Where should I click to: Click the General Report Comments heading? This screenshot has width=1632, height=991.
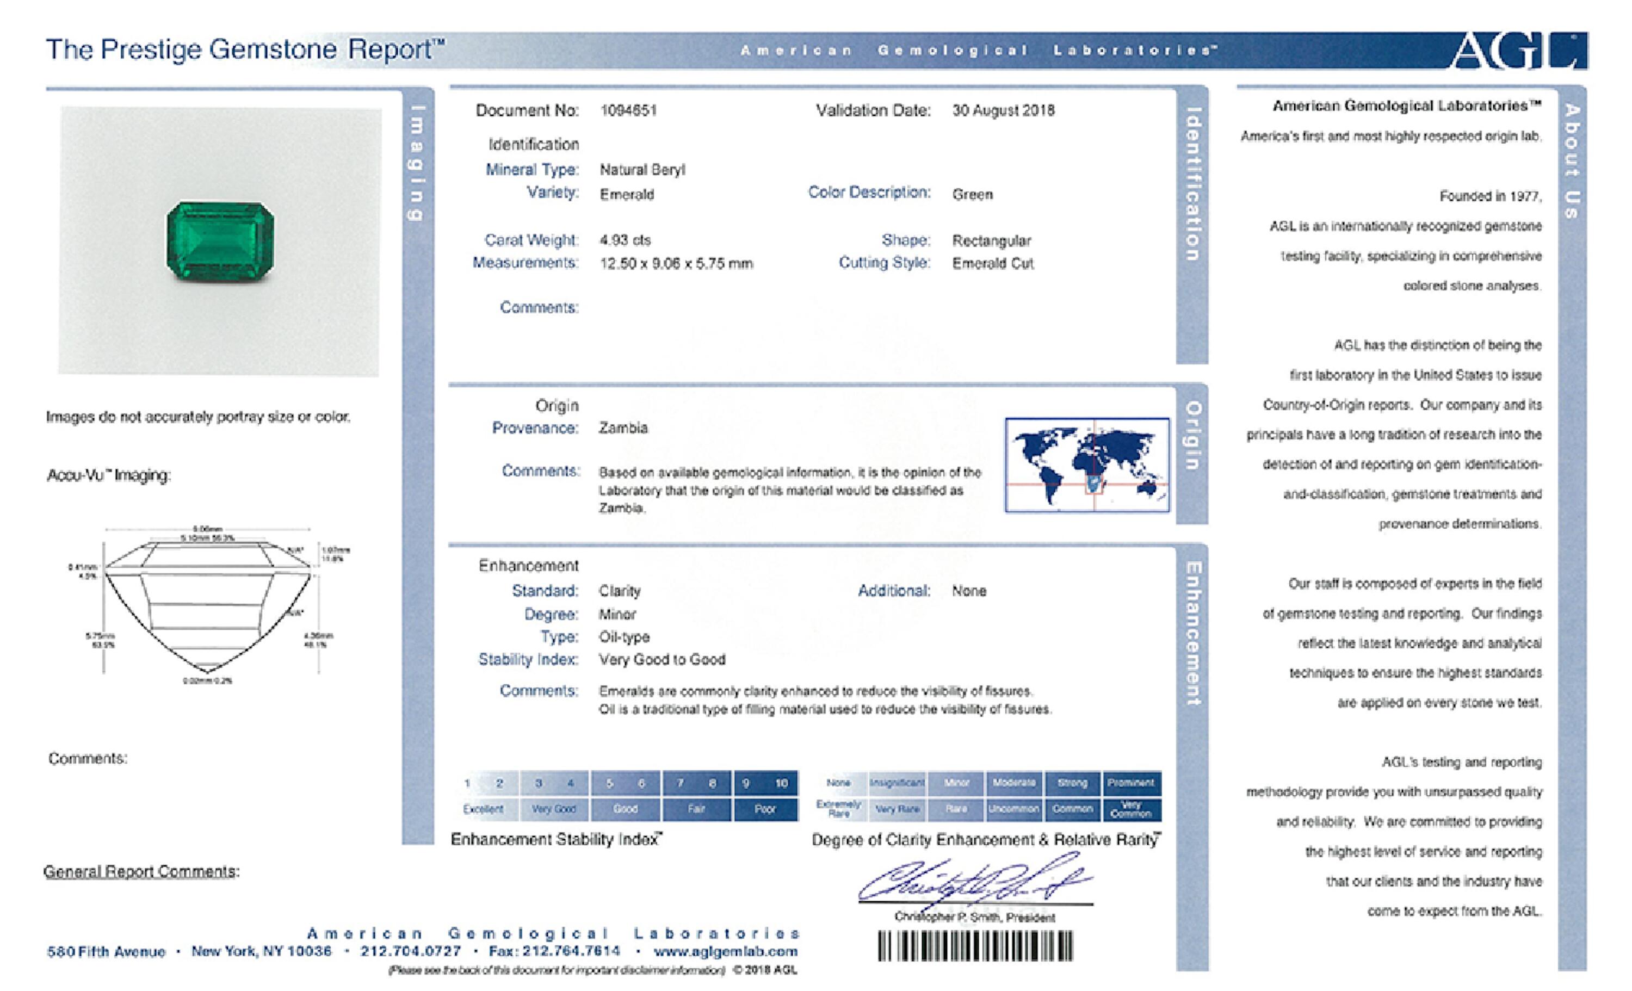[x=141, y=871]
